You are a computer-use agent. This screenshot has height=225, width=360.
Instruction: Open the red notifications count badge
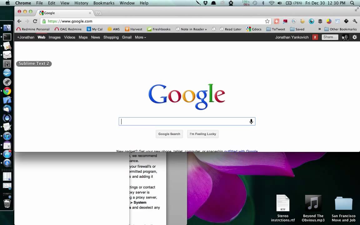[x=315, y=37]
